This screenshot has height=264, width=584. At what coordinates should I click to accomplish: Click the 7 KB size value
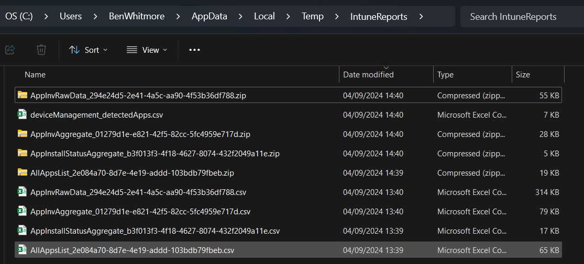[x=551, y=115]
